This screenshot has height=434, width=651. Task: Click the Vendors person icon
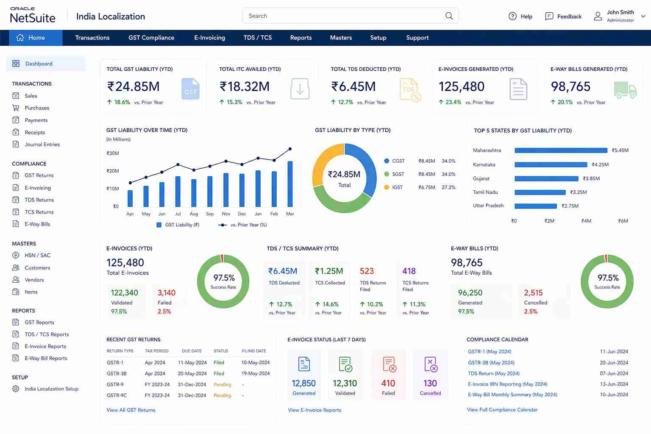pos(16,280)
